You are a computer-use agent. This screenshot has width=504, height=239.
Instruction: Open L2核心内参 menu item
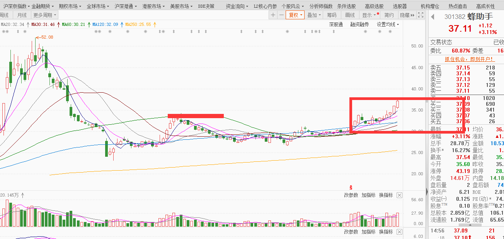(265, 6)
